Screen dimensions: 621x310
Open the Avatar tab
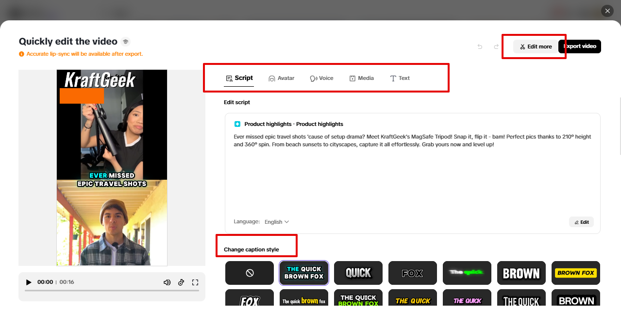(x=282, y=78)
